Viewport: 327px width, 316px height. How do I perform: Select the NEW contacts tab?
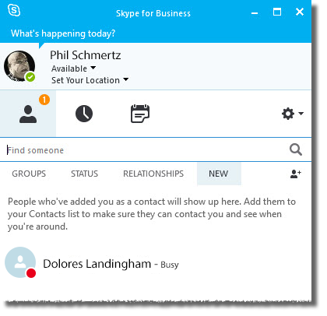tap(219, 174)
